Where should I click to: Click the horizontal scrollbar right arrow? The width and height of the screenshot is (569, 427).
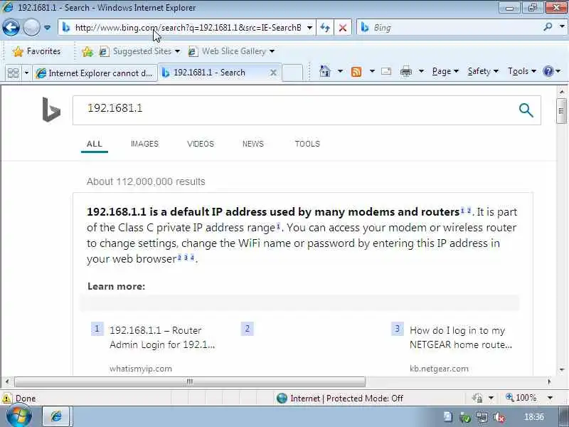point(549,381)
